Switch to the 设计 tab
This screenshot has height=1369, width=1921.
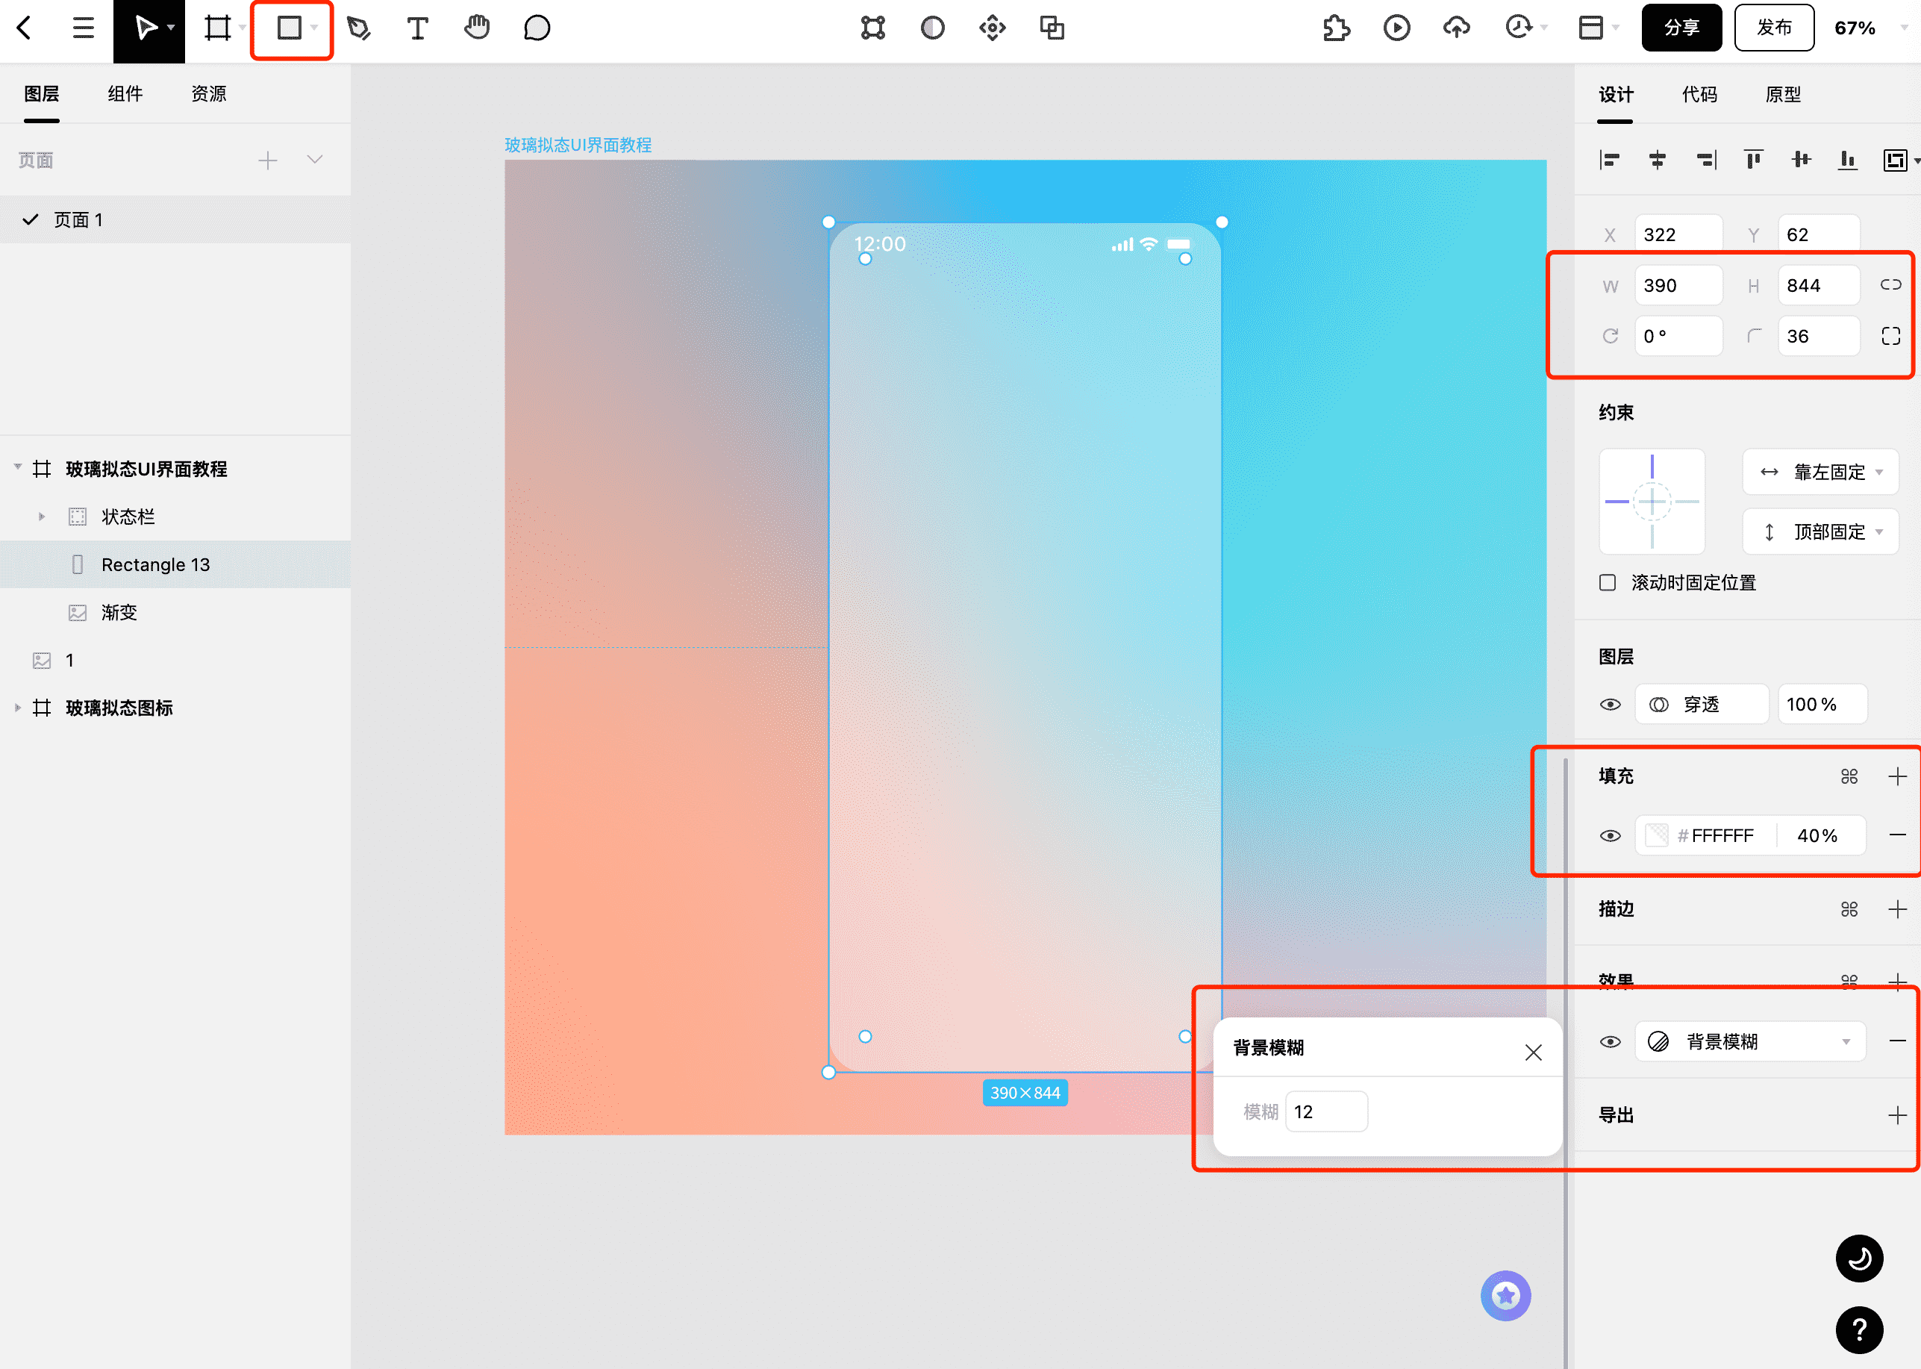pos(1615,94)
